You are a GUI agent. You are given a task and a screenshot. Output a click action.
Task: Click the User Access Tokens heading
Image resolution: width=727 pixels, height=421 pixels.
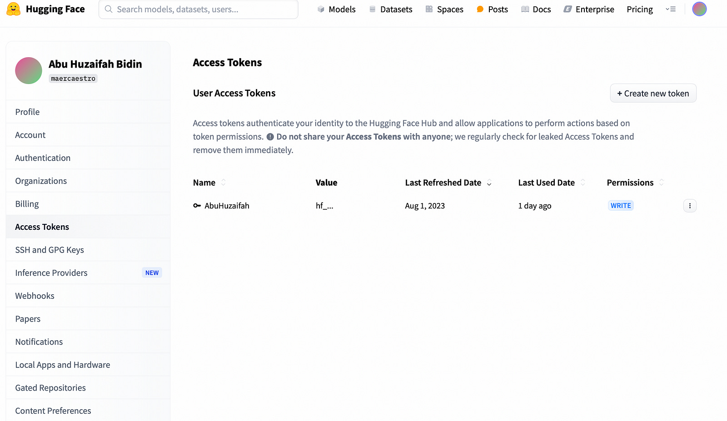click(234, 93)
